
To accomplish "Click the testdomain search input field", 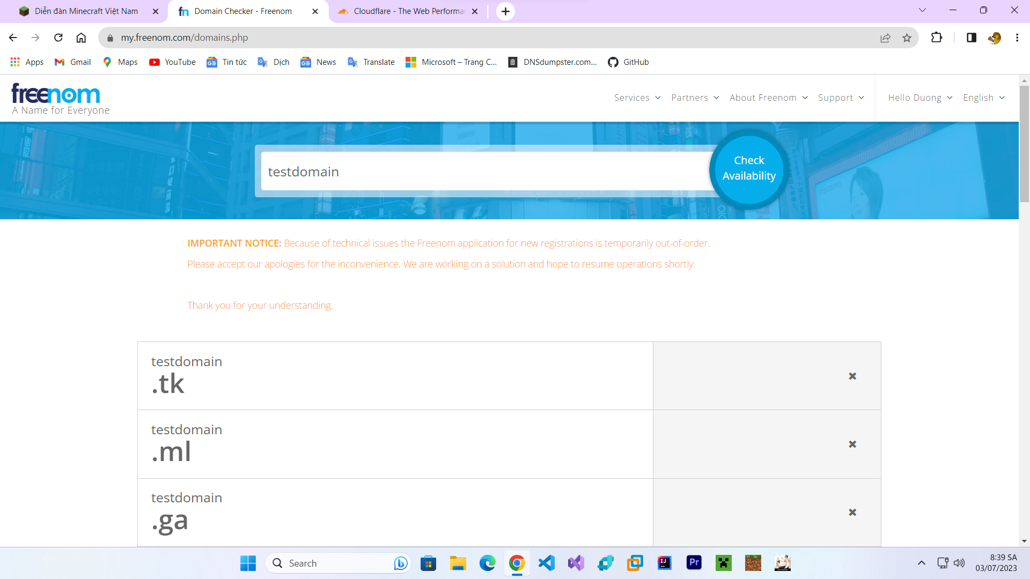I will coord(483,172).
